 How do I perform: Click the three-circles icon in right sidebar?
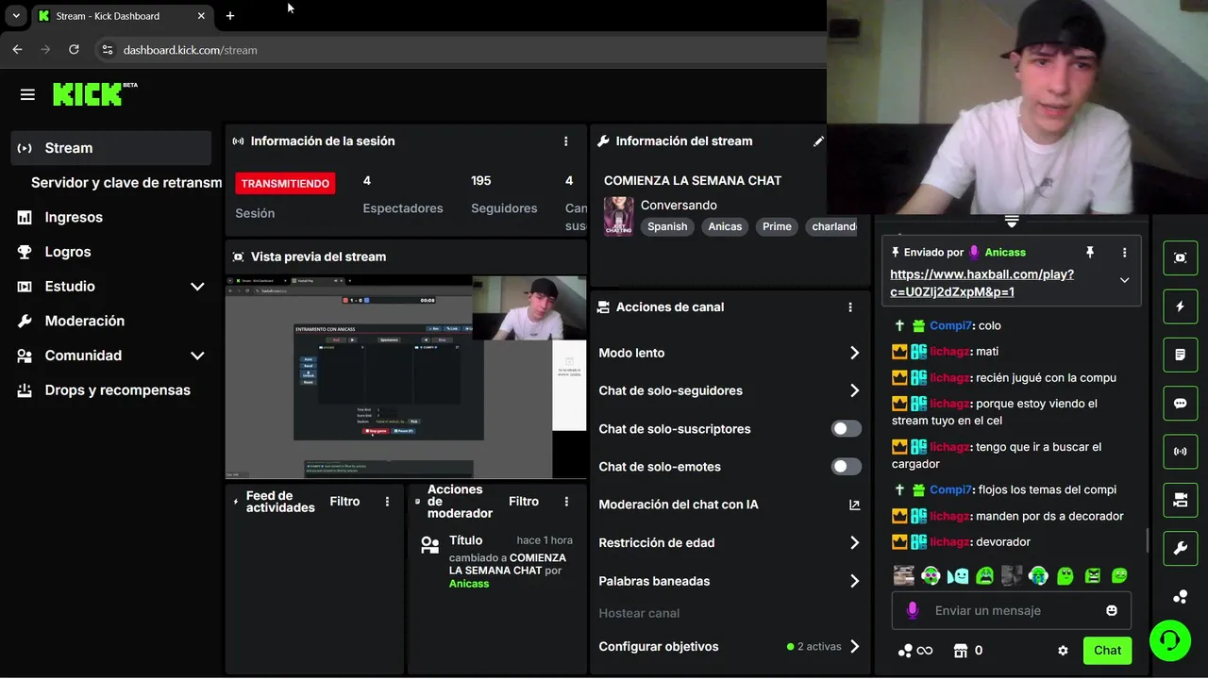pos(1180,597)
